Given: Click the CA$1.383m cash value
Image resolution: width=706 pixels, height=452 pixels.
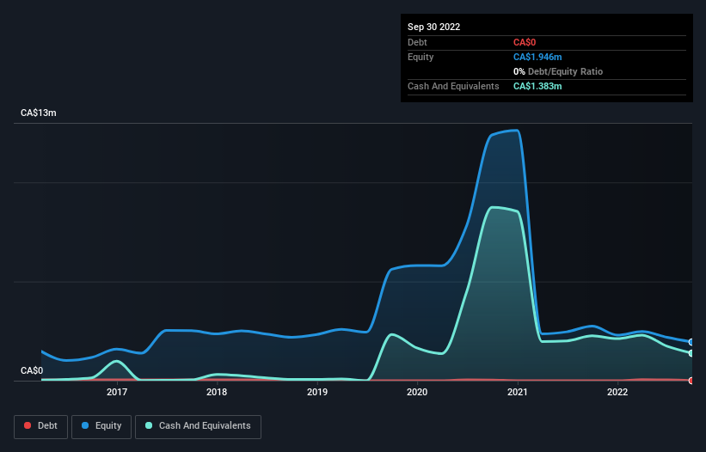Looking at the screenshot, I should [537, 86].
